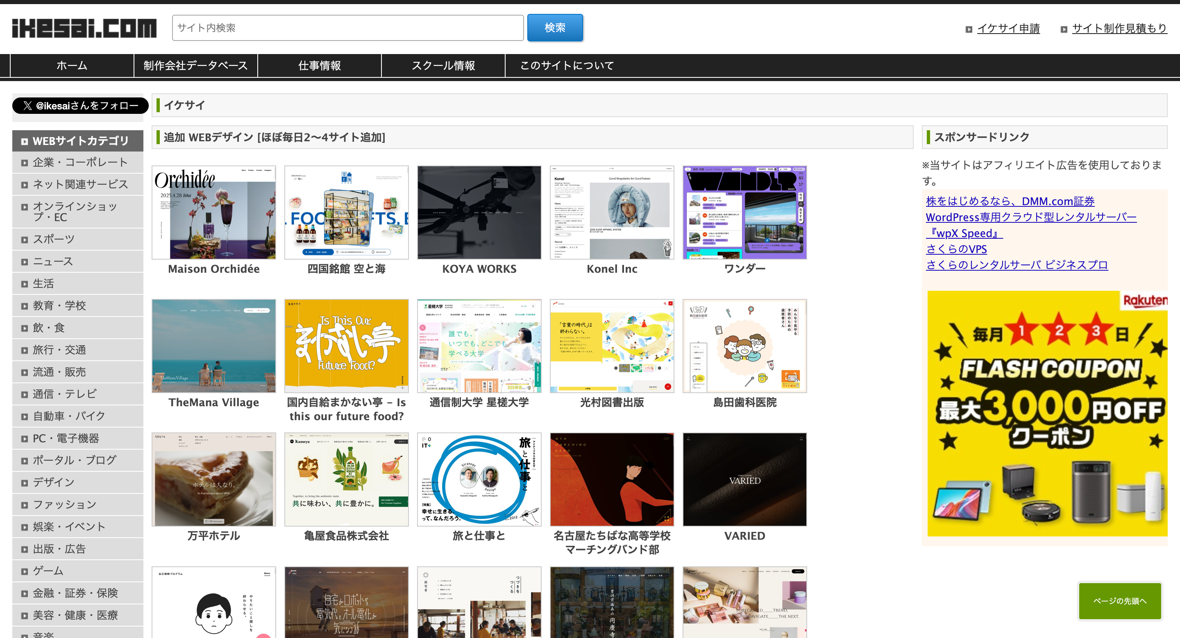This screenshot has height=638, width=1180.
Task: Open the ゲーム category
Action: click(x=78, y=571)
